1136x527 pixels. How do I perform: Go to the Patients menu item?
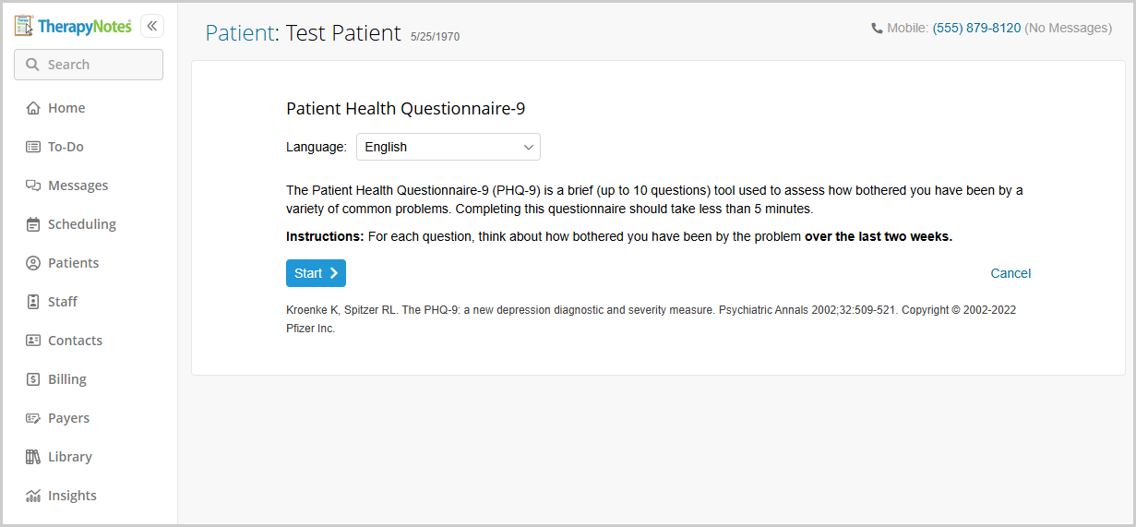point(73,263)
